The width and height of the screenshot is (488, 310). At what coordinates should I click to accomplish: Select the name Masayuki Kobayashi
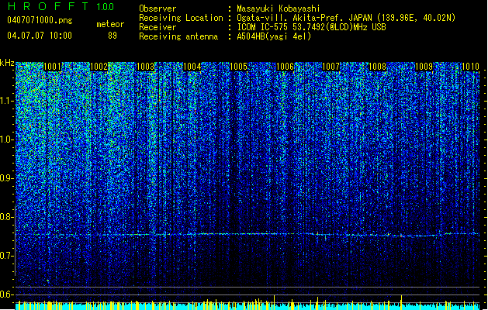(278, 9)
